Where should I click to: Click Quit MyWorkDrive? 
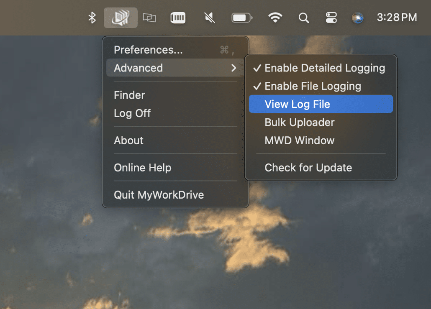point(159,195)
